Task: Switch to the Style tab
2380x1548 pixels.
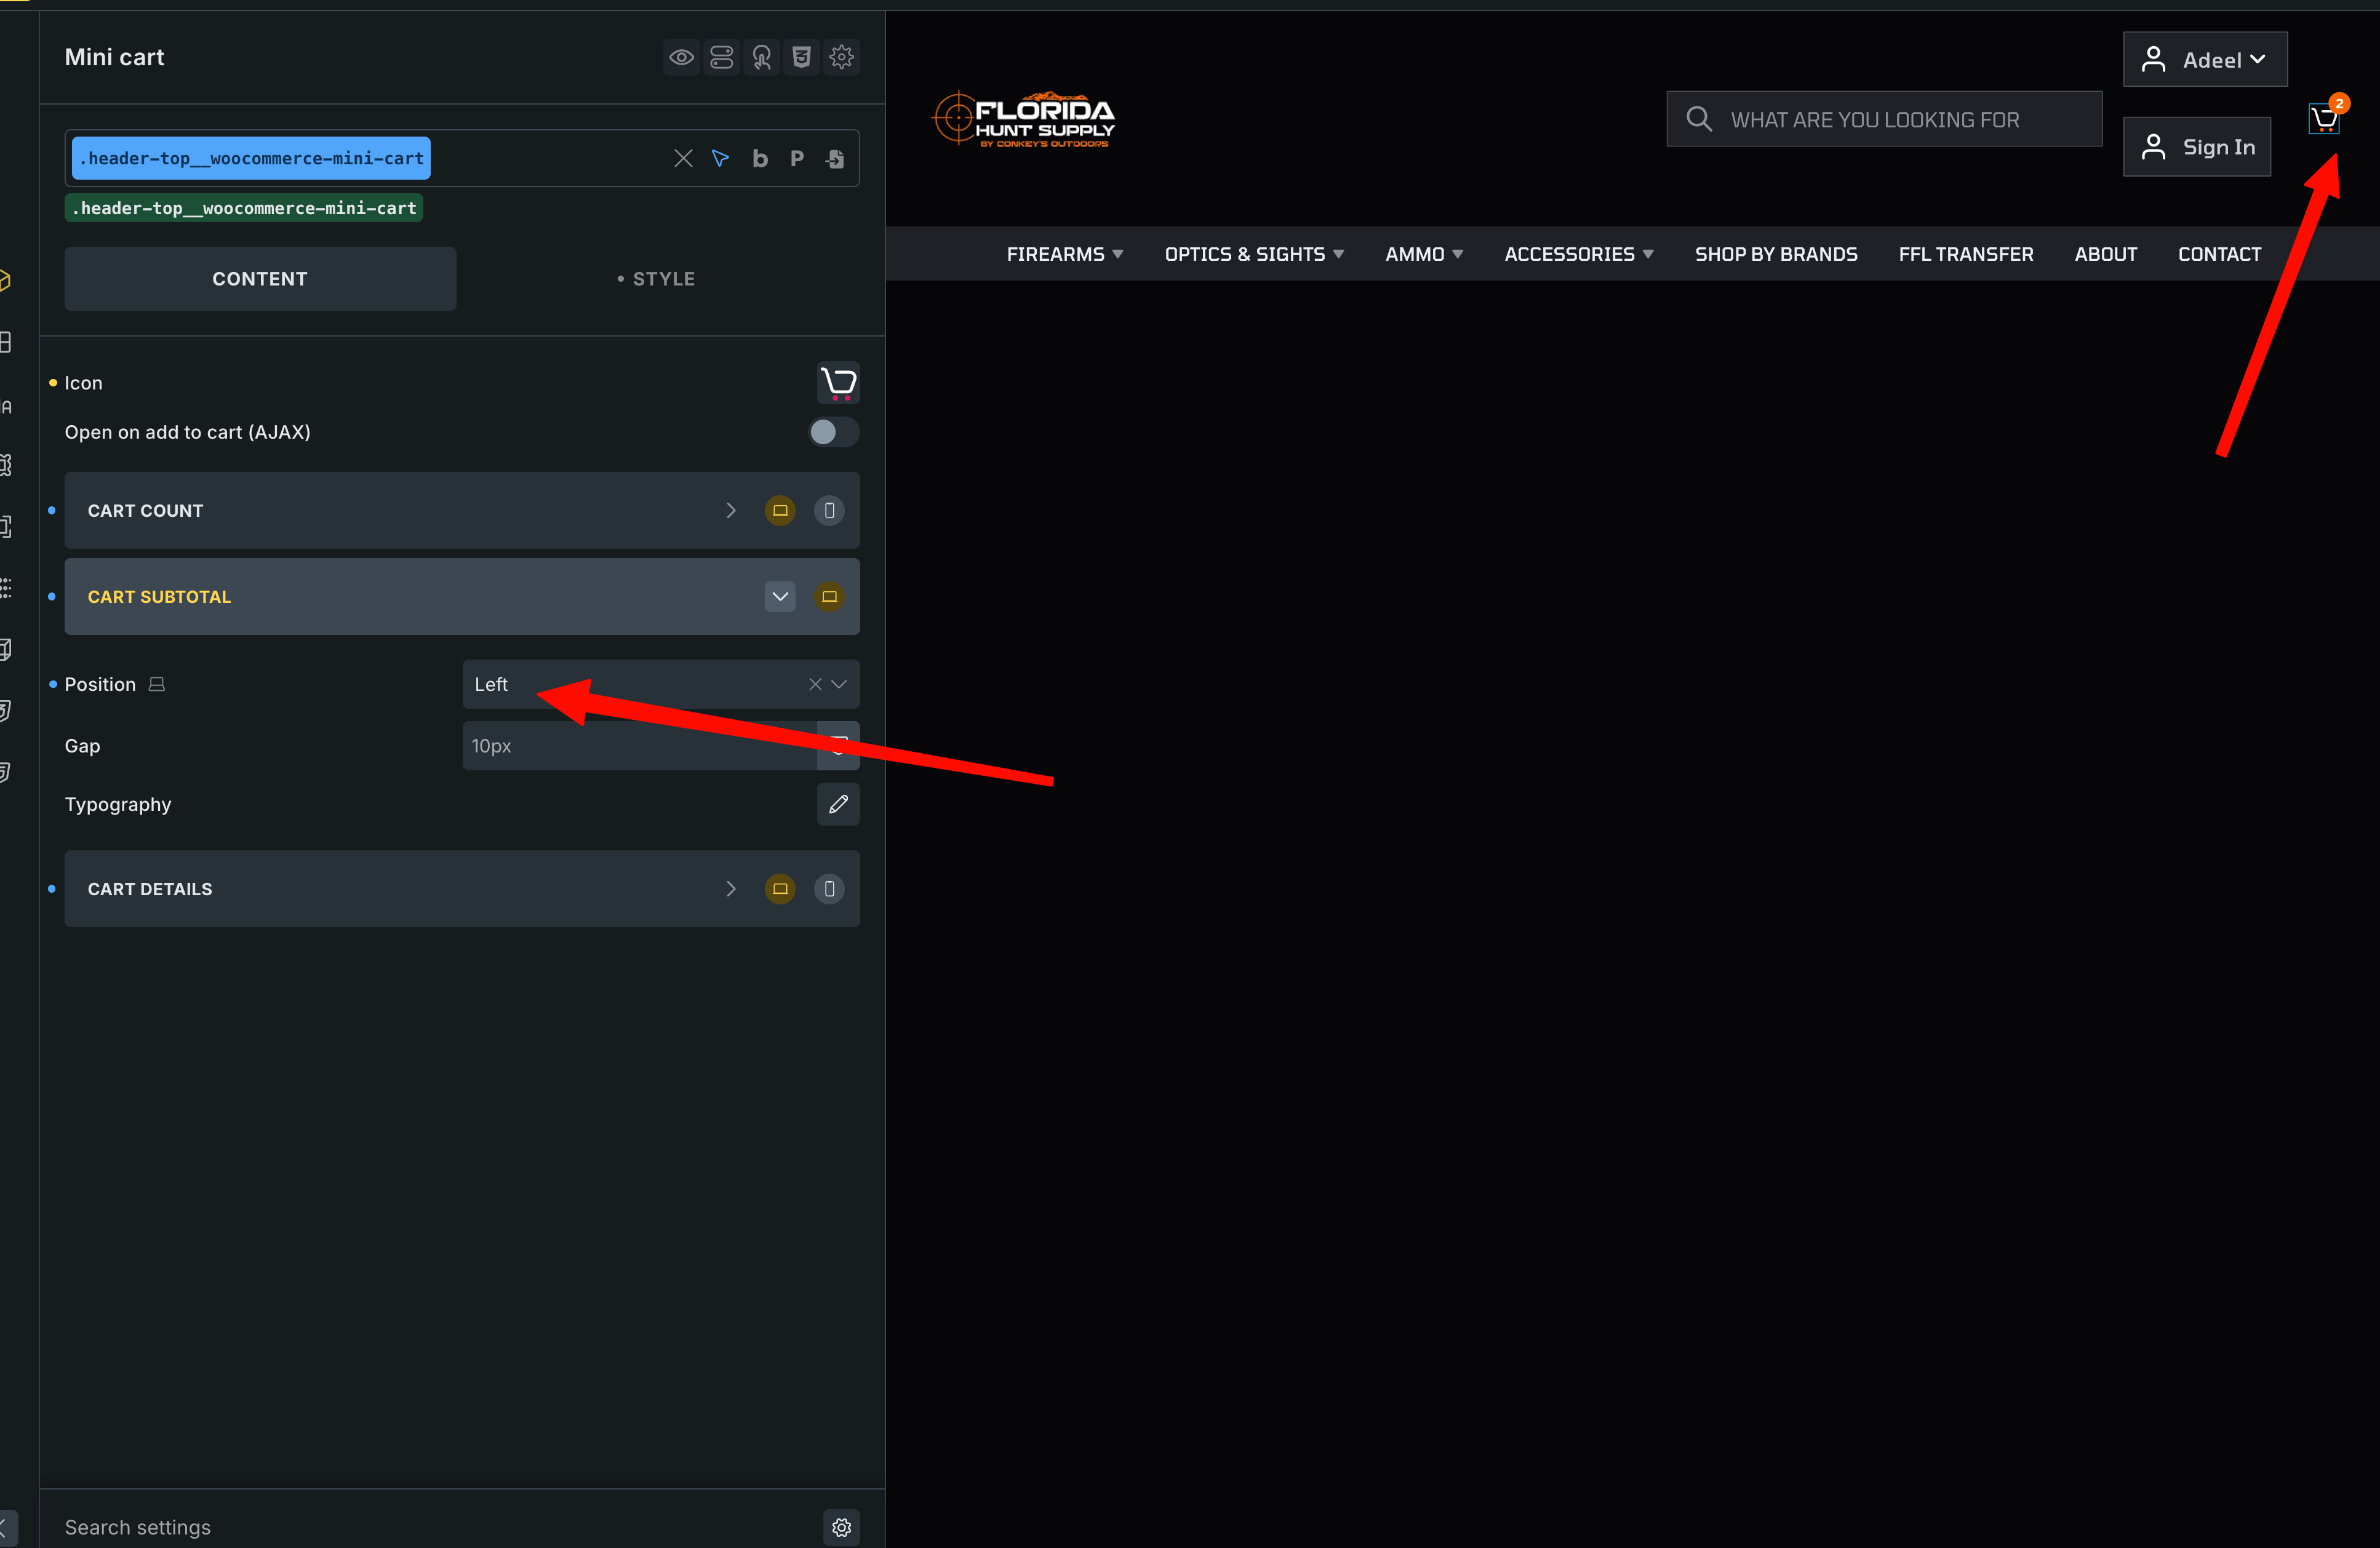Action: coord(656,279)
